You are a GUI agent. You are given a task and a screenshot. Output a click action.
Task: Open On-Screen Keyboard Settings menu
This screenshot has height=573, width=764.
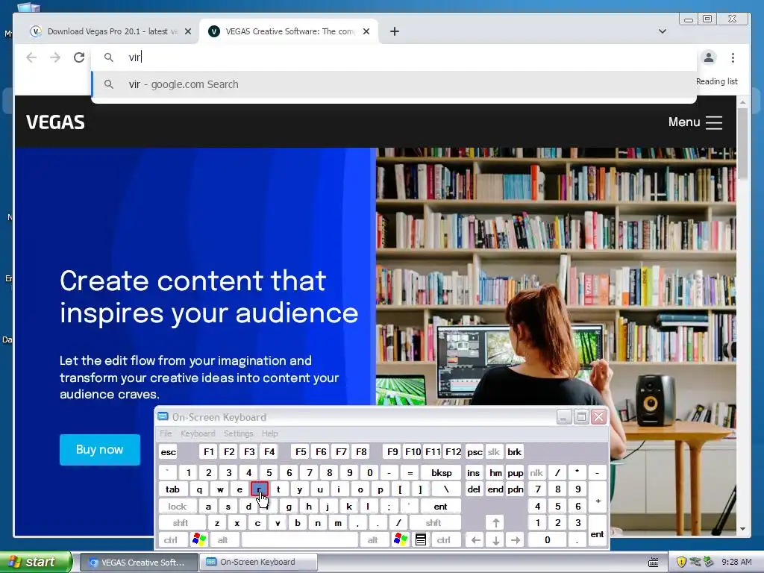click(238, 433)
